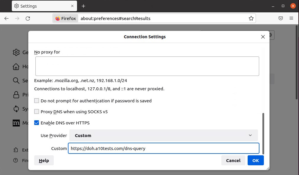The image size is (299, 175).
Task: Open More from Mozilla sidebar icon
Action: click(16, 123)
